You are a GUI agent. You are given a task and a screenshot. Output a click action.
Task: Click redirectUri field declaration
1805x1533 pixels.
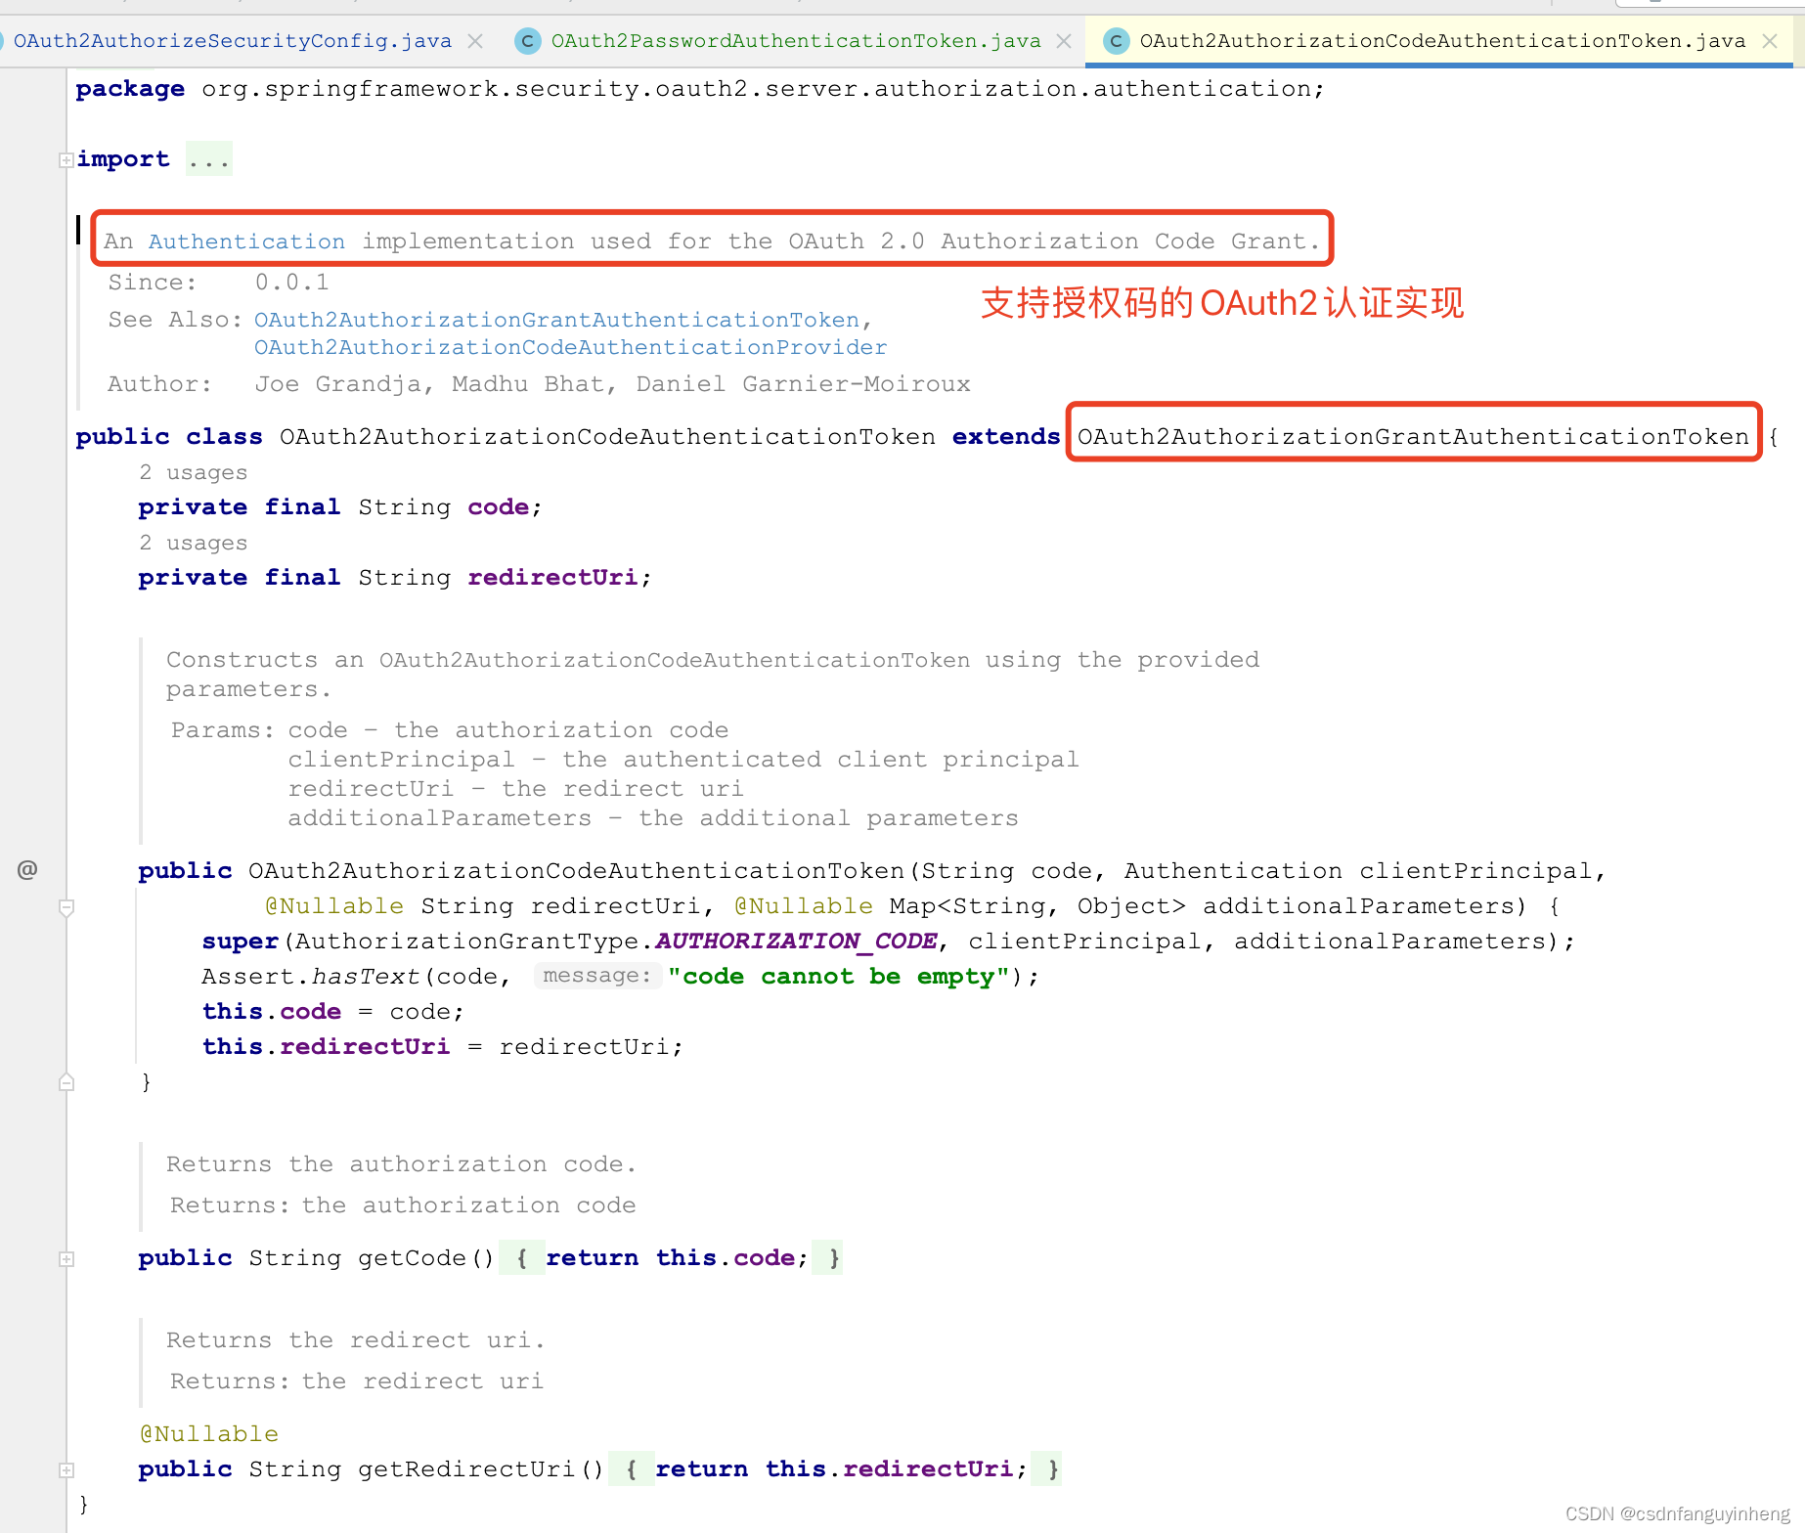pyautogui.click(x=395, y=578)
